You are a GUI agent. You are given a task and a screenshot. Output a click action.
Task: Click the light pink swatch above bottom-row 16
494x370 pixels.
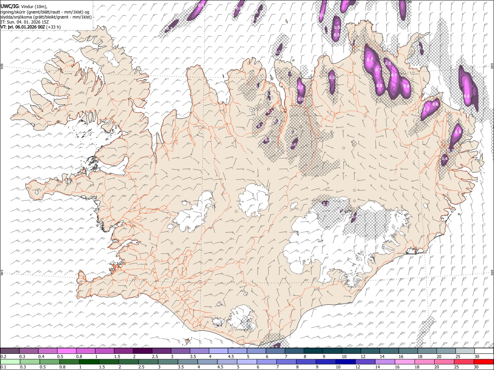click(404, 362)
